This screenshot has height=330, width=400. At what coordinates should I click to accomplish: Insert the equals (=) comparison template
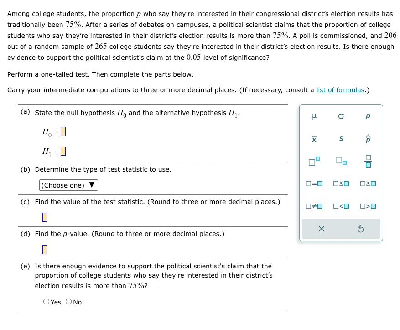314,183
